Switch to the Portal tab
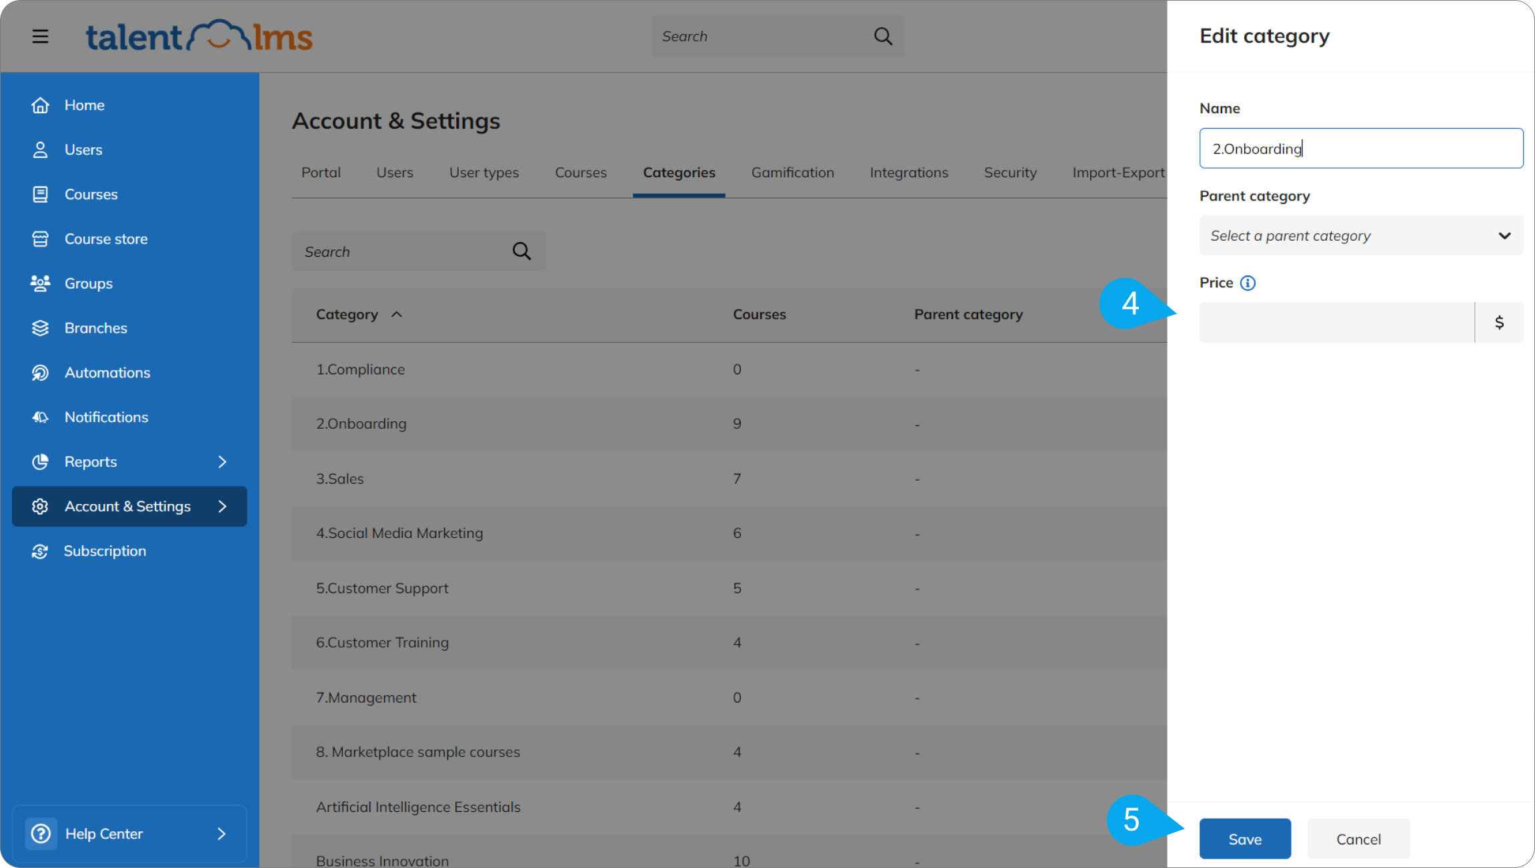This screenshot has height=868, width=1535. (321, 173)
